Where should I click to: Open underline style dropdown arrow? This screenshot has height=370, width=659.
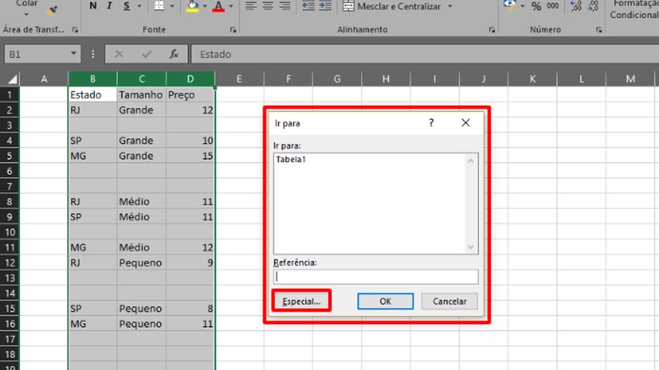[139, 6]
